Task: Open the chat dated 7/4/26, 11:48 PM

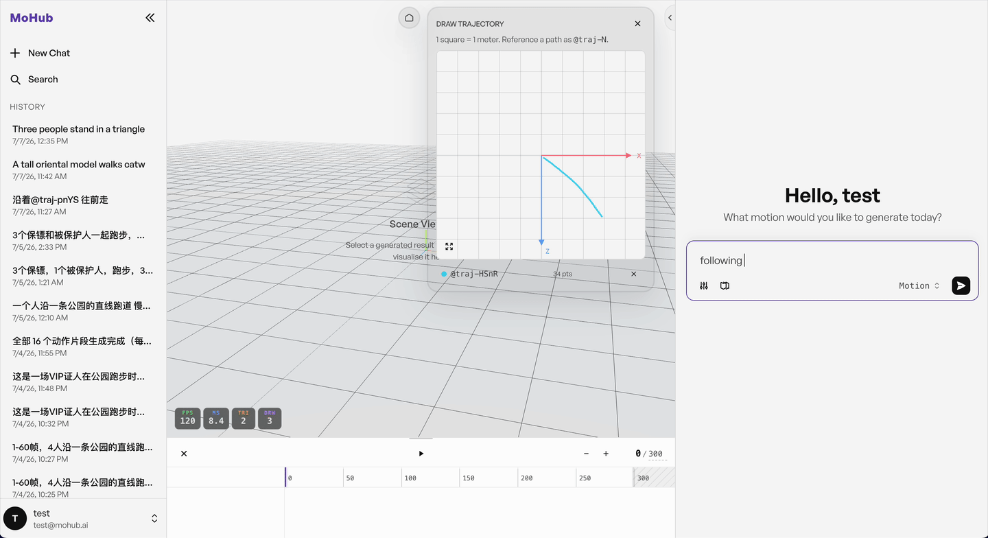Action: (x=83, y=382)
